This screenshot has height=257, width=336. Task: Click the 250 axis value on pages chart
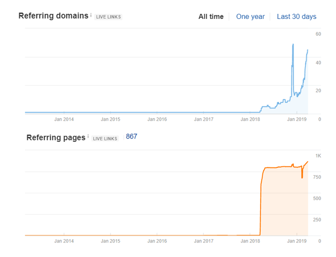(x=317, y=220)
